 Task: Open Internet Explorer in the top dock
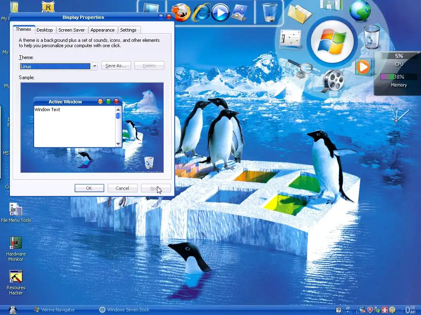[201, 12]
